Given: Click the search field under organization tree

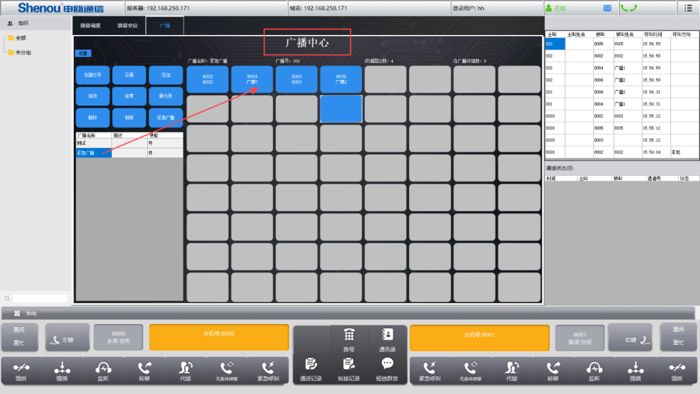Looking at the screenshot, I should coord(40,298).
